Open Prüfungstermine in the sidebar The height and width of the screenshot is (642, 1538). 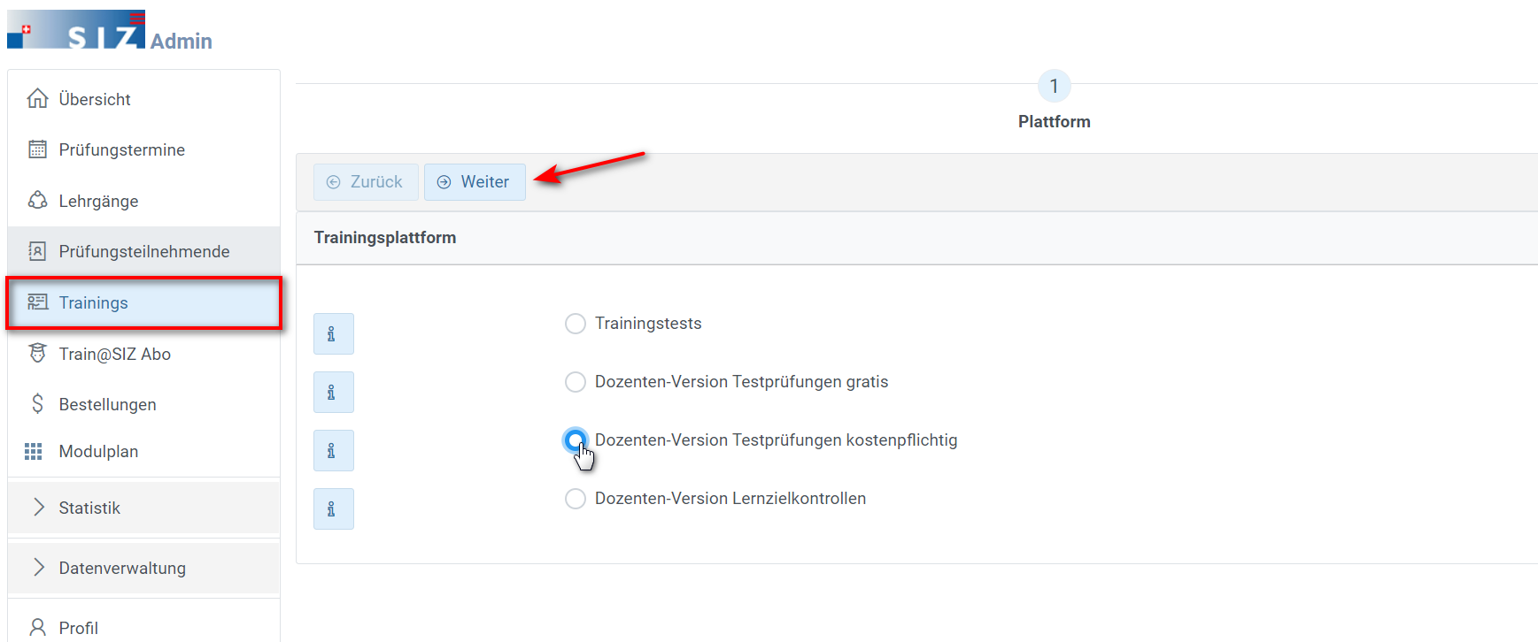point(143,149)
